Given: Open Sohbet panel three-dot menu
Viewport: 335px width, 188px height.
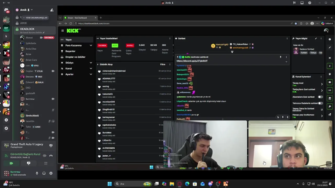Looking at the screenshot, I should click(x=287, y=38).
